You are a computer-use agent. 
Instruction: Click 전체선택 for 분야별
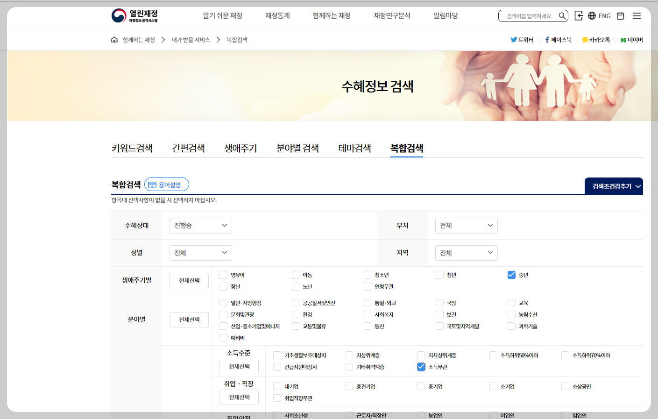point(189,320)
